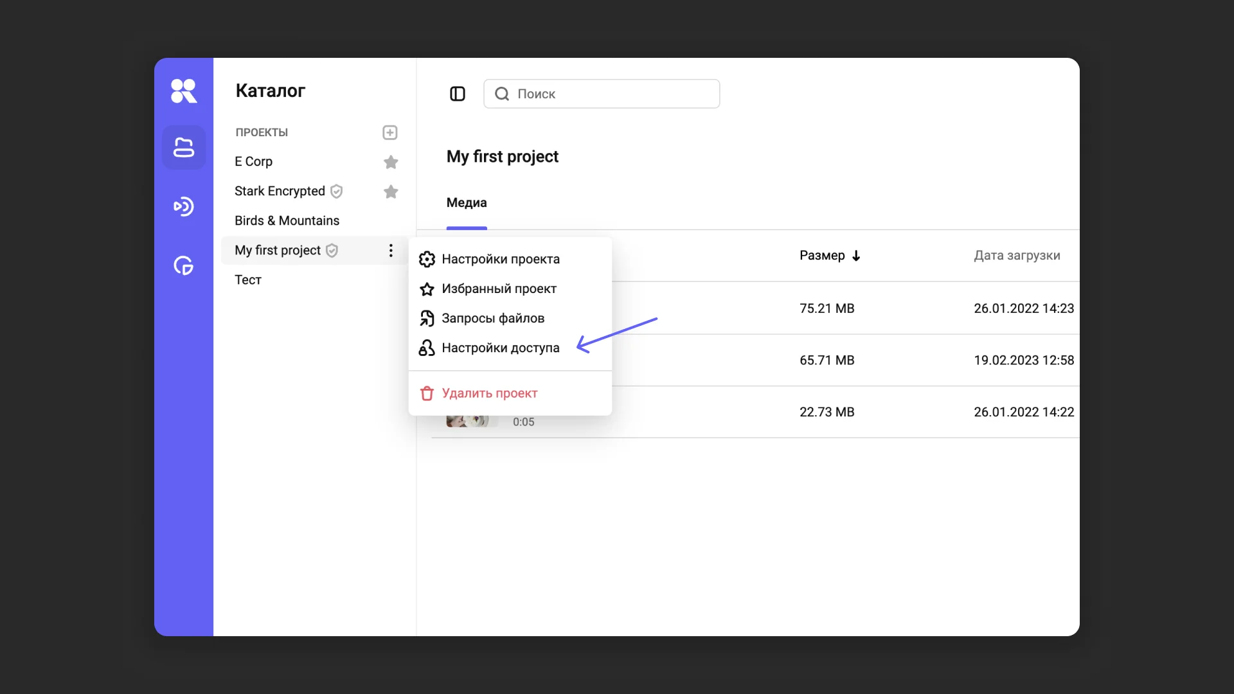The height and width of the screenshot is (694, 1234).
Task: Open the catalog storage sidebar icon
Action: [184, 148]
